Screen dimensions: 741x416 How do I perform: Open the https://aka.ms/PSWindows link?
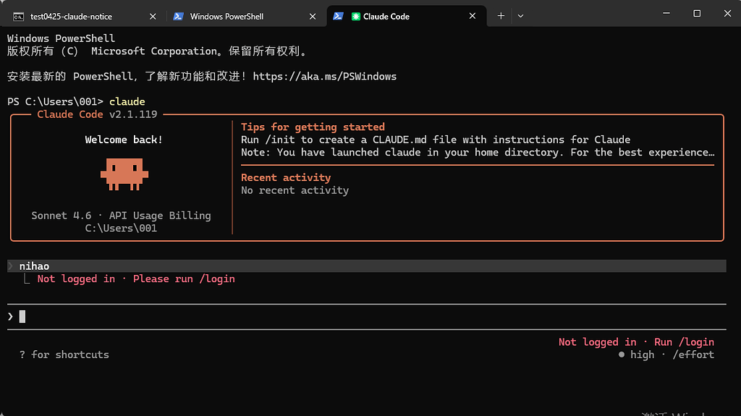click(325, 76)
